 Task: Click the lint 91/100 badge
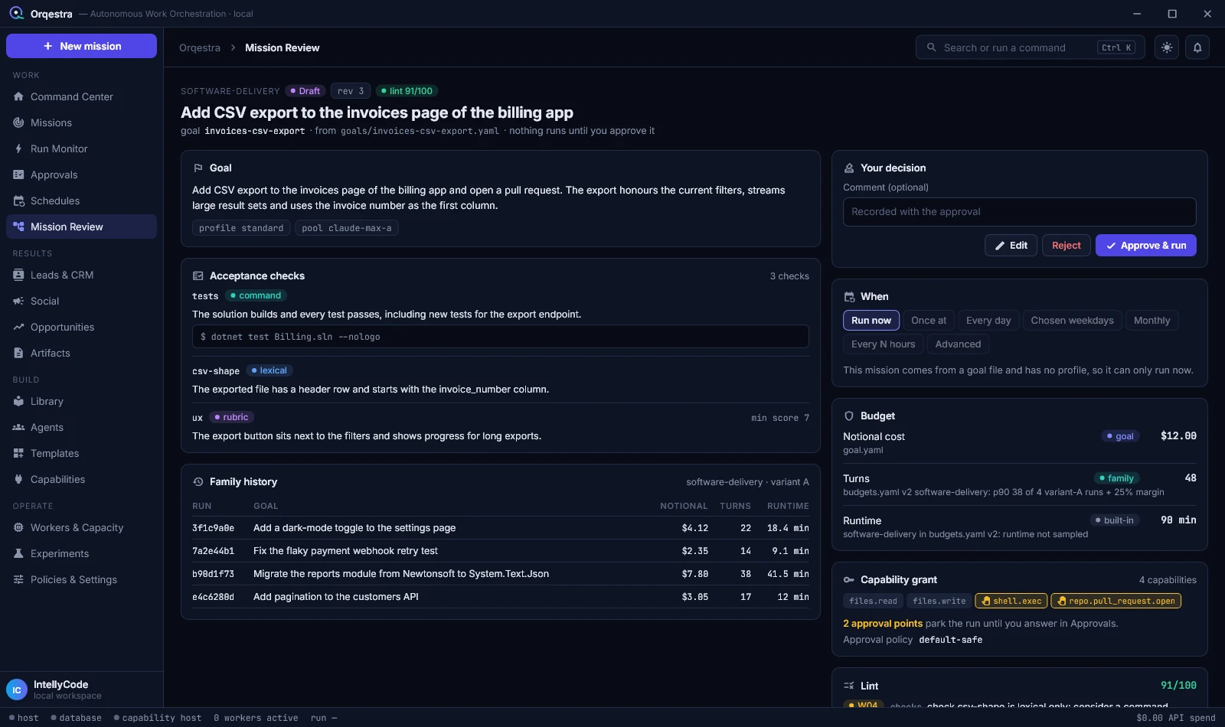pyautogui.click(x=407, y=91)
